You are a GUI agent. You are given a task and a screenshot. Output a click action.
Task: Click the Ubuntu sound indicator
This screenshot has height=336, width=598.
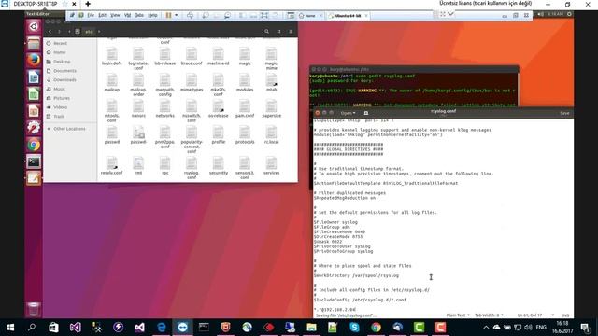coord(540,14)
